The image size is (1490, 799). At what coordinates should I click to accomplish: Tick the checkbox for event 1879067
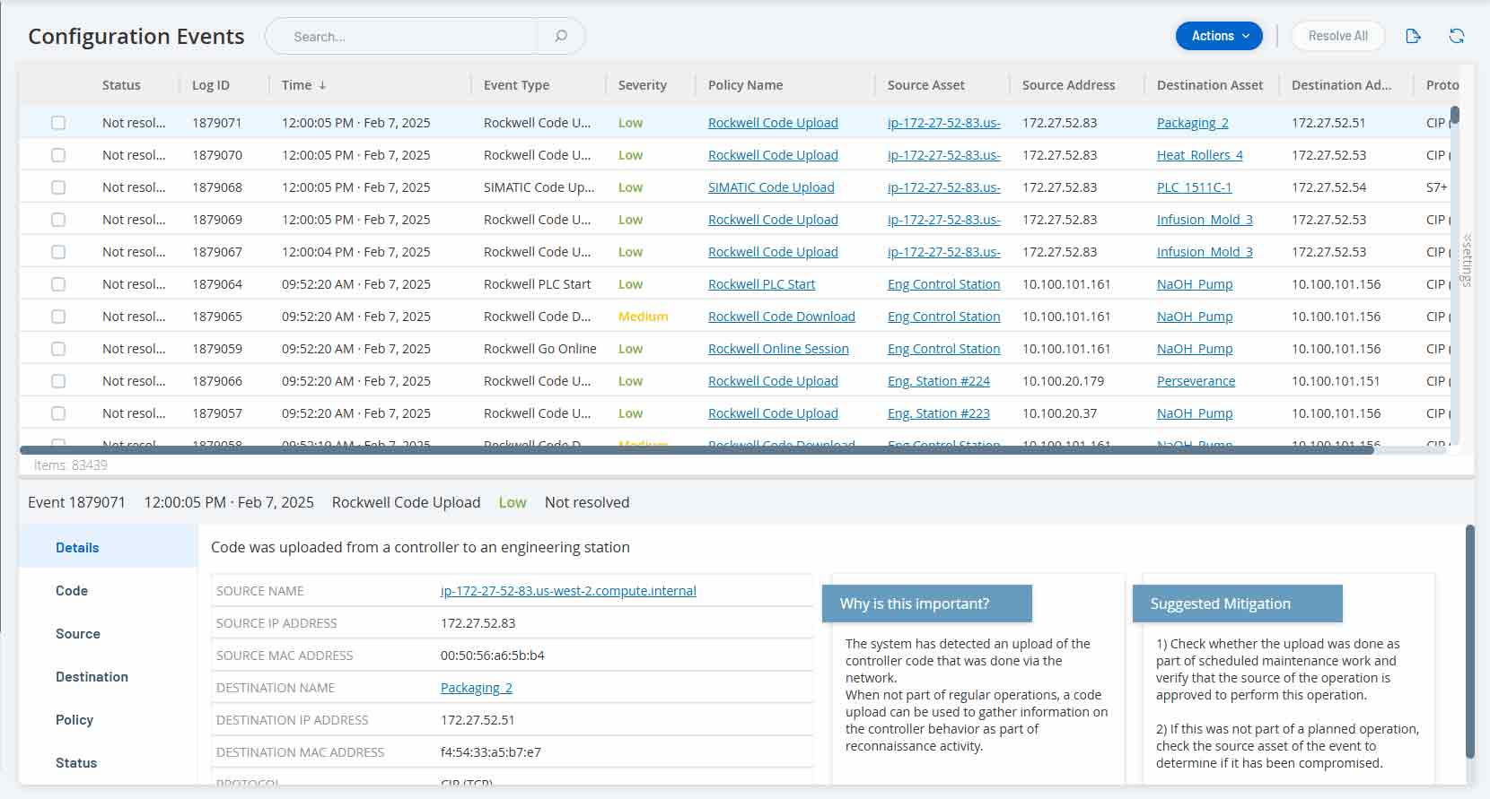coord(58,252)
